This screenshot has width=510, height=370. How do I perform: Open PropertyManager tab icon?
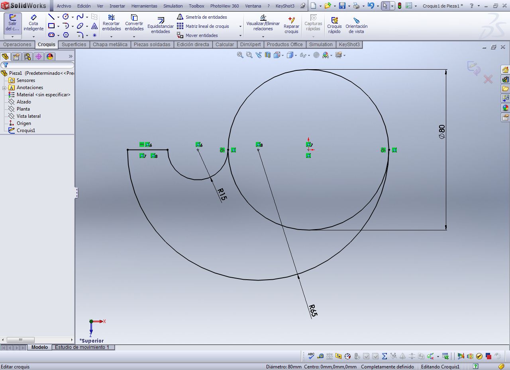[16, 56]
